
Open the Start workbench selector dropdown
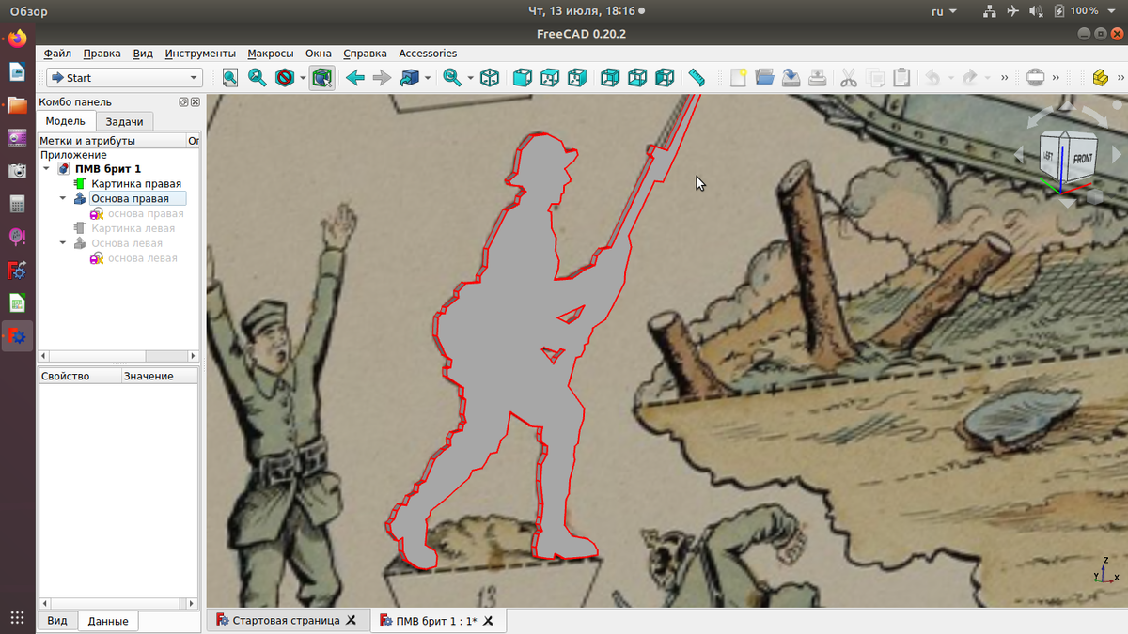click(x=124, y=78)
